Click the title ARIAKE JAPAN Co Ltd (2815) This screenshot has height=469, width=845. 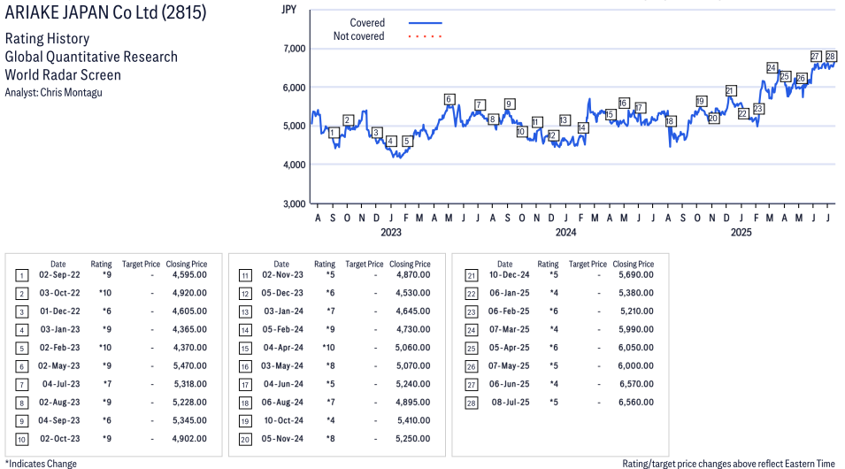coord(105,12)
